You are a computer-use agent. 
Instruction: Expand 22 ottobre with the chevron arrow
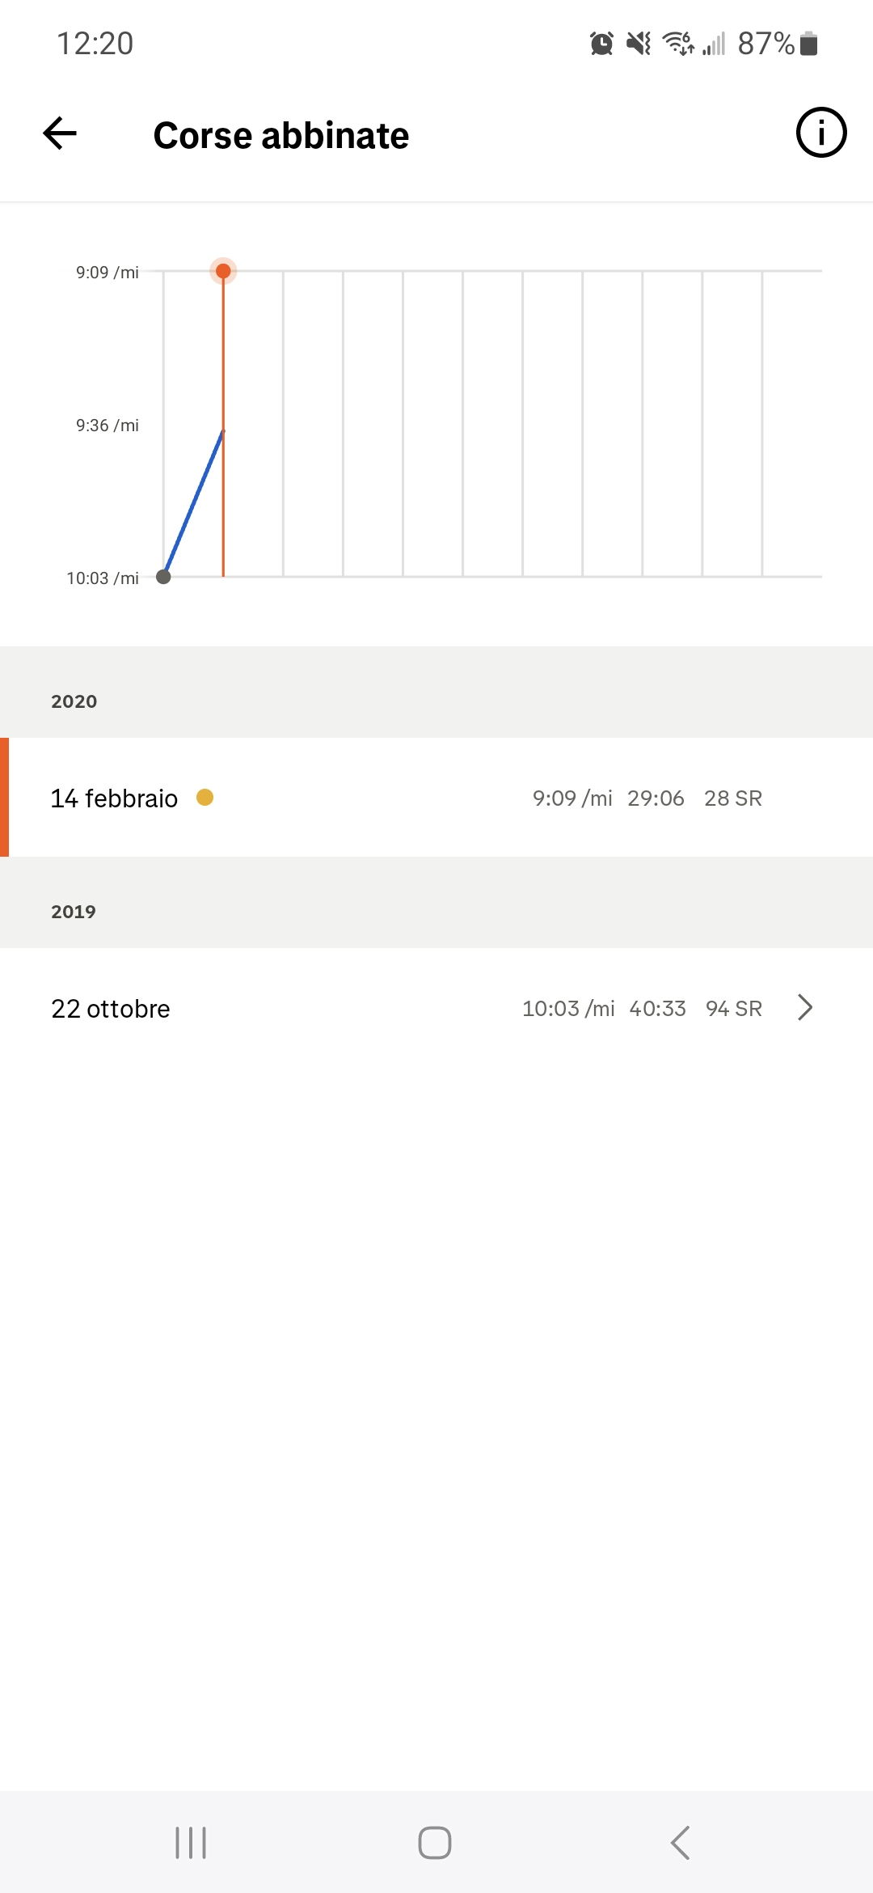pyautogui.click(x=805, y=1008)
